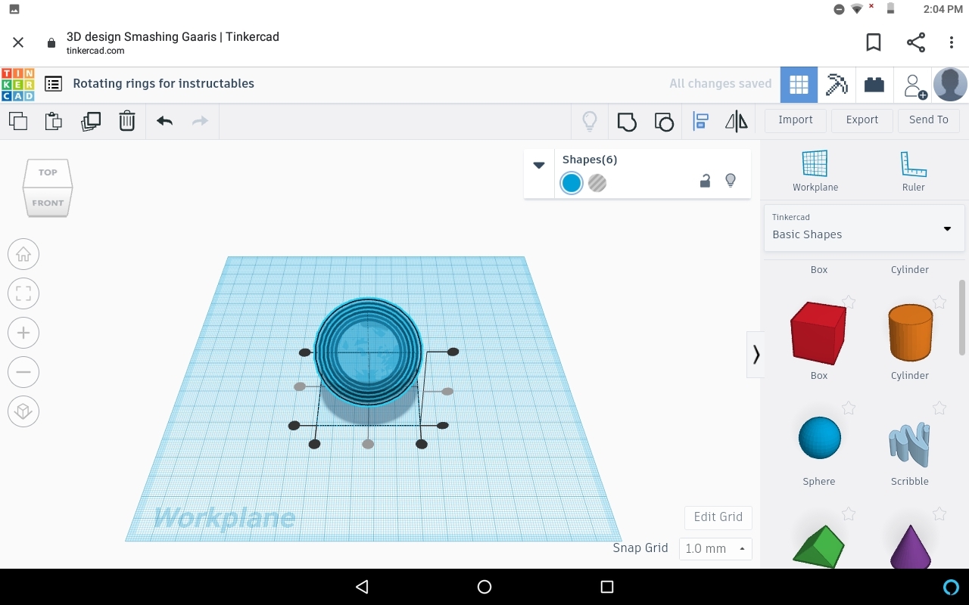The width and height of the screenshot is (969, 605).
Task: Open Blocks mode pickaxe icon
Action: pos(837,85)
